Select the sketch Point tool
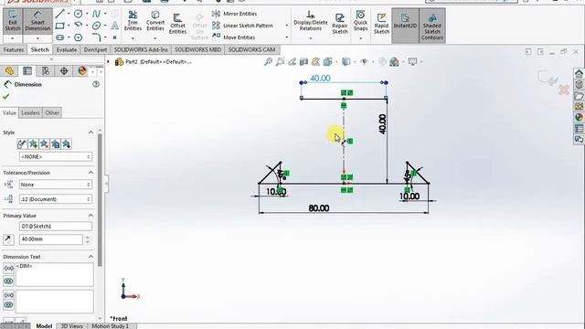Viewport: 585px width, 329px height. click(115, 37)
